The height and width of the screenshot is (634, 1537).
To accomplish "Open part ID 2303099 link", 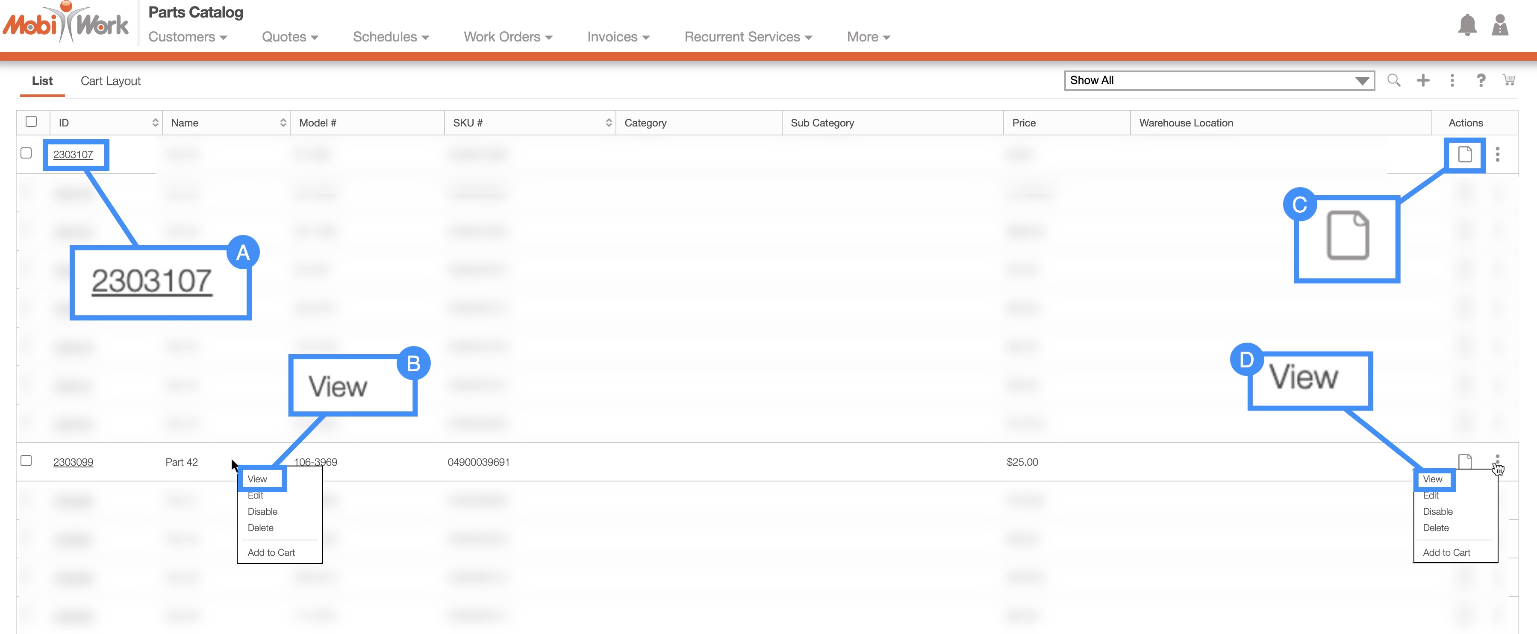I will click(x=73, y=462).
